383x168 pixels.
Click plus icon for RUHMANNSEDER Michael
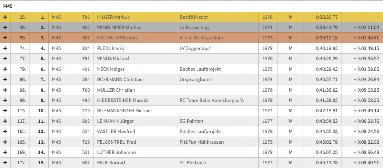coord(5,111)
